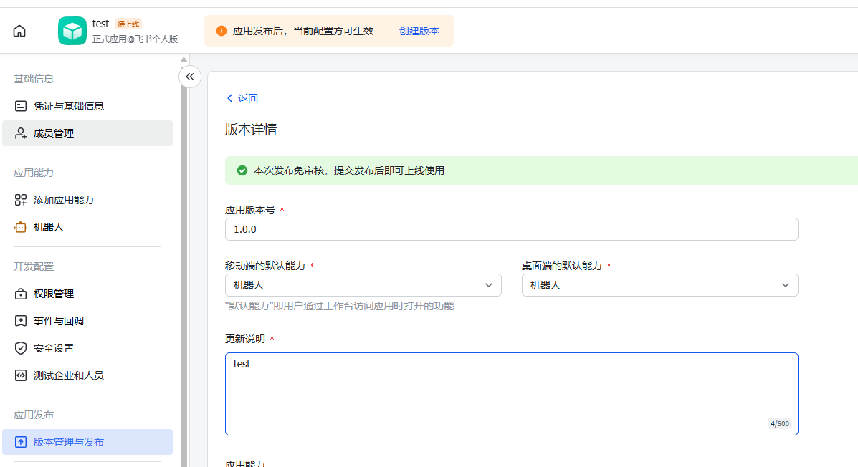Screen dimensions: 858x467
Task: Click the 创建版本 link
Action: tap(419, 31)
